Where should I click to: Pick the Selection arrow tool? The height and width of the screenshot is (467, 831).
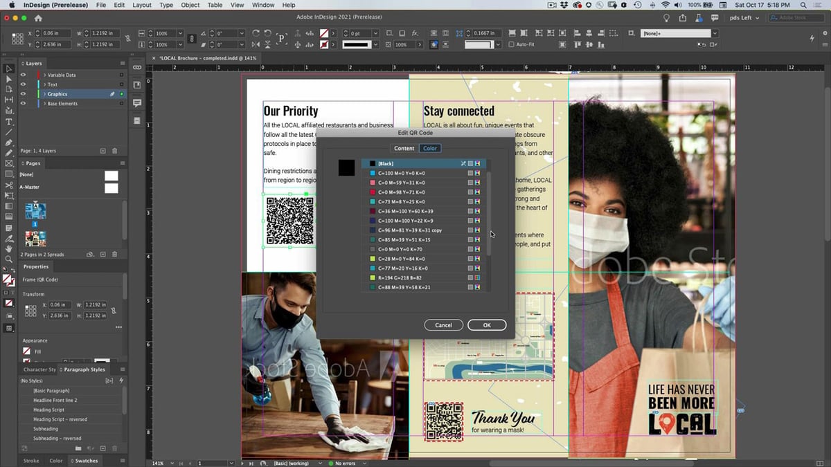click(8, 68)
